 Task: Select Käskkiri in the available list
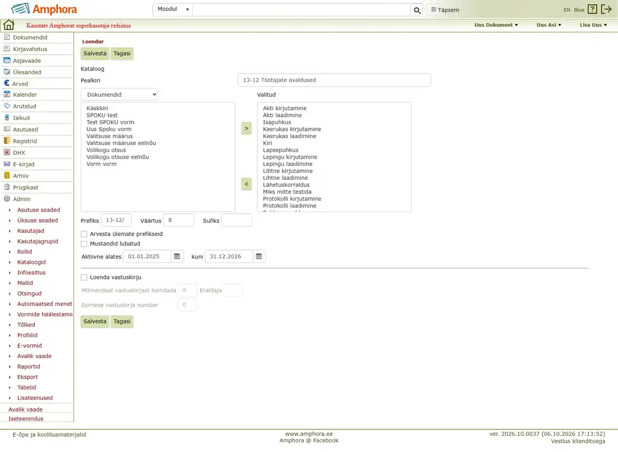click(97, 108)
